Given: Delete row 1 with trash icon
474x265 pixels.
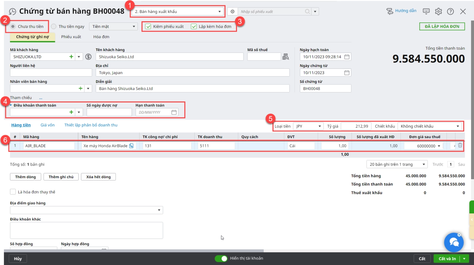Looking at the screenshot, I should (x=460, y=145).
